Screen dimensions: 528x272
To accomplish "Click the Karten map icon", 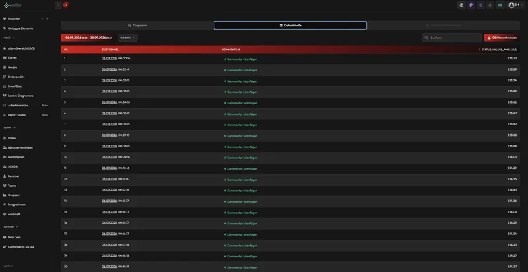I will click(5, 57).
